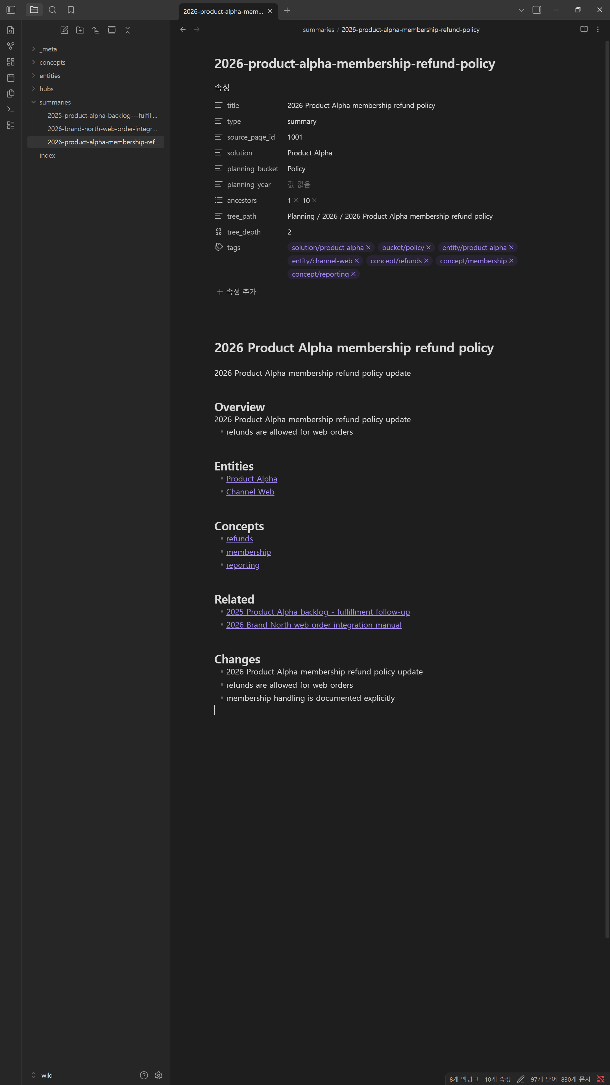Expand the concepts folder

(52, 62)
